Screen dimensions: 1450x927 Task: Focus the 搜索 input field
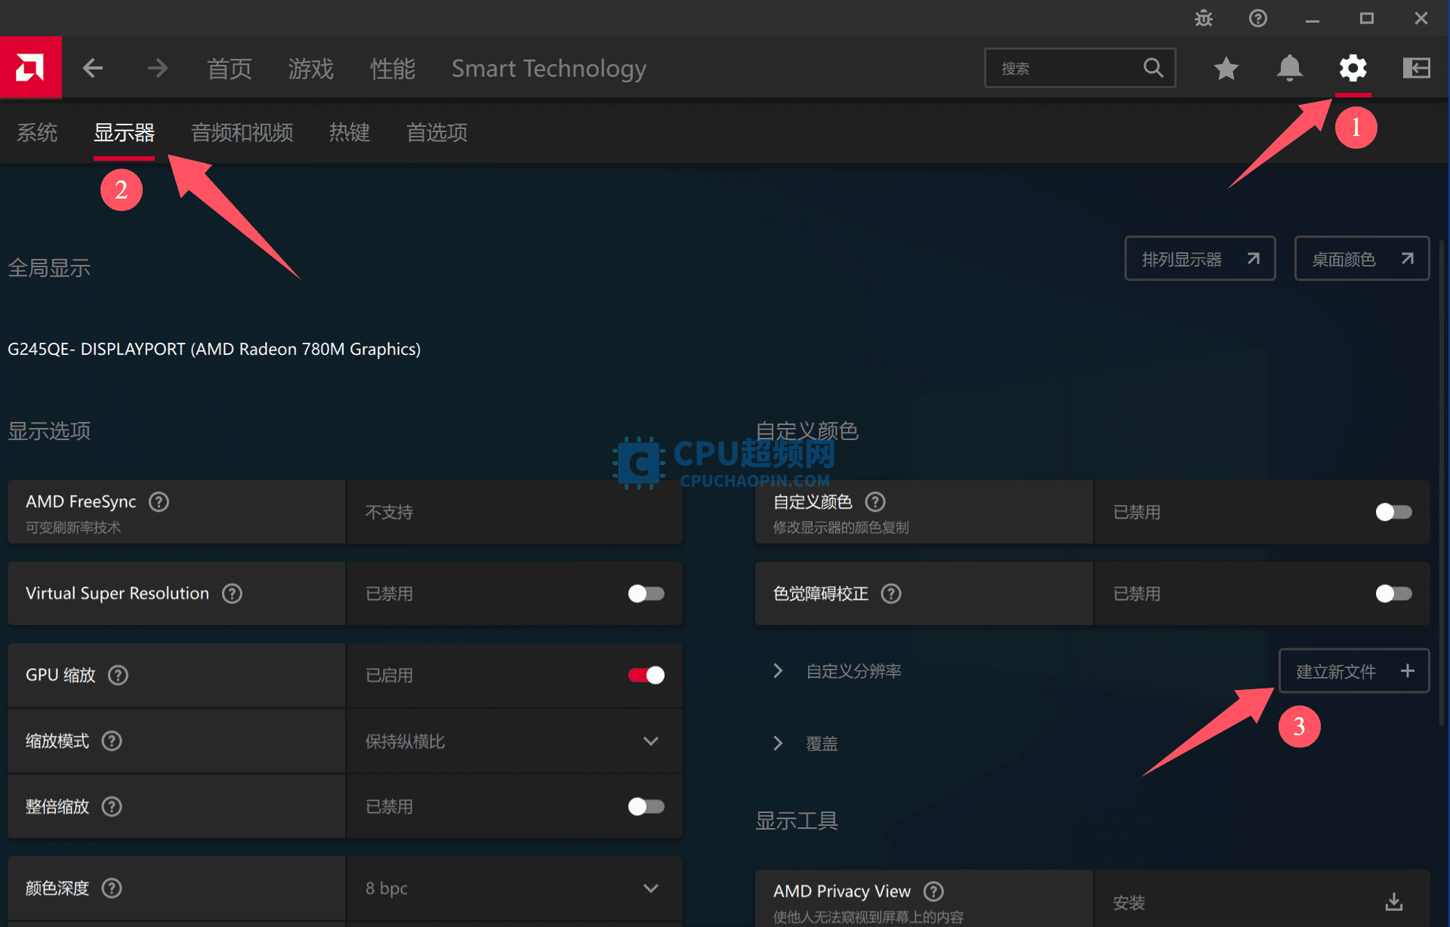[1080, 68]
